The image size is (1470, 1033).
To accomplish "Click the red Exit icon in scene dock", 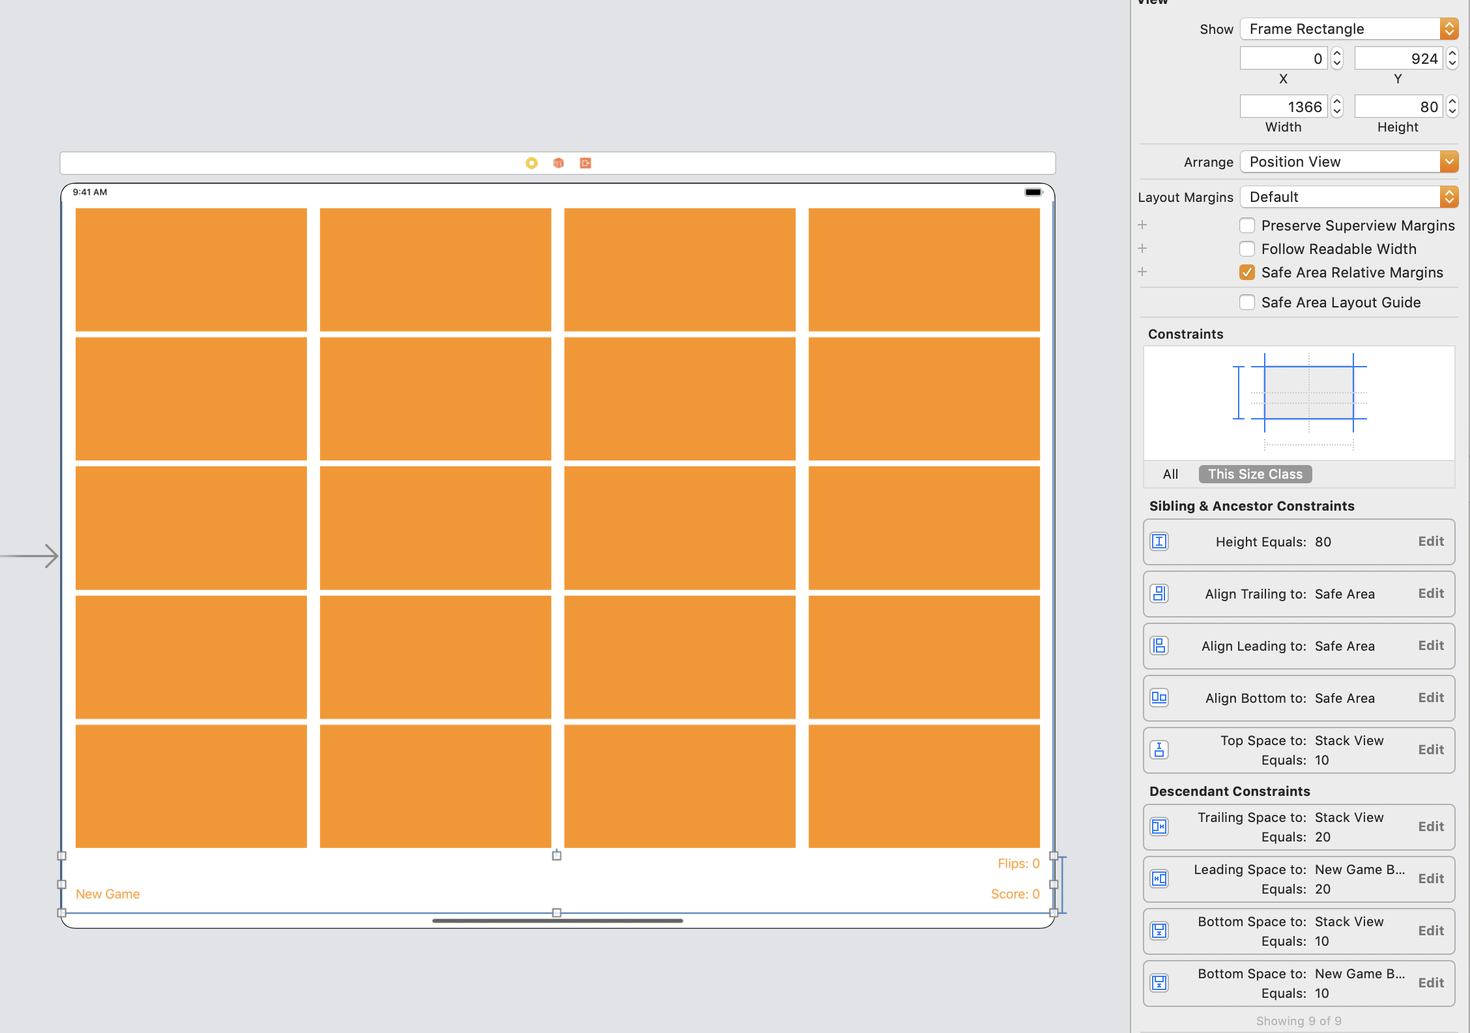I will [x=585, y=163].
